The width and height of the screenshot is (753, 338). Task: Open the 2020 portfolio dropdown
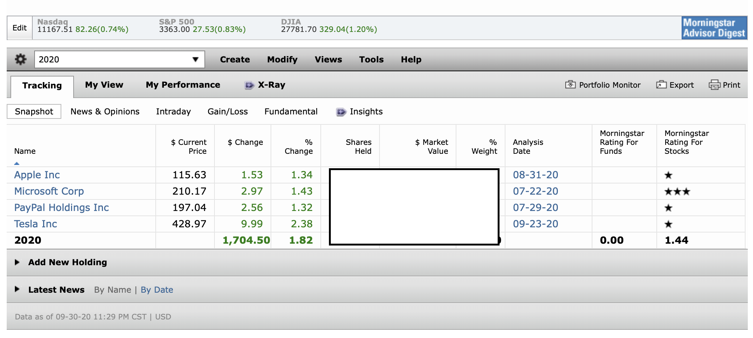[119, 59]
